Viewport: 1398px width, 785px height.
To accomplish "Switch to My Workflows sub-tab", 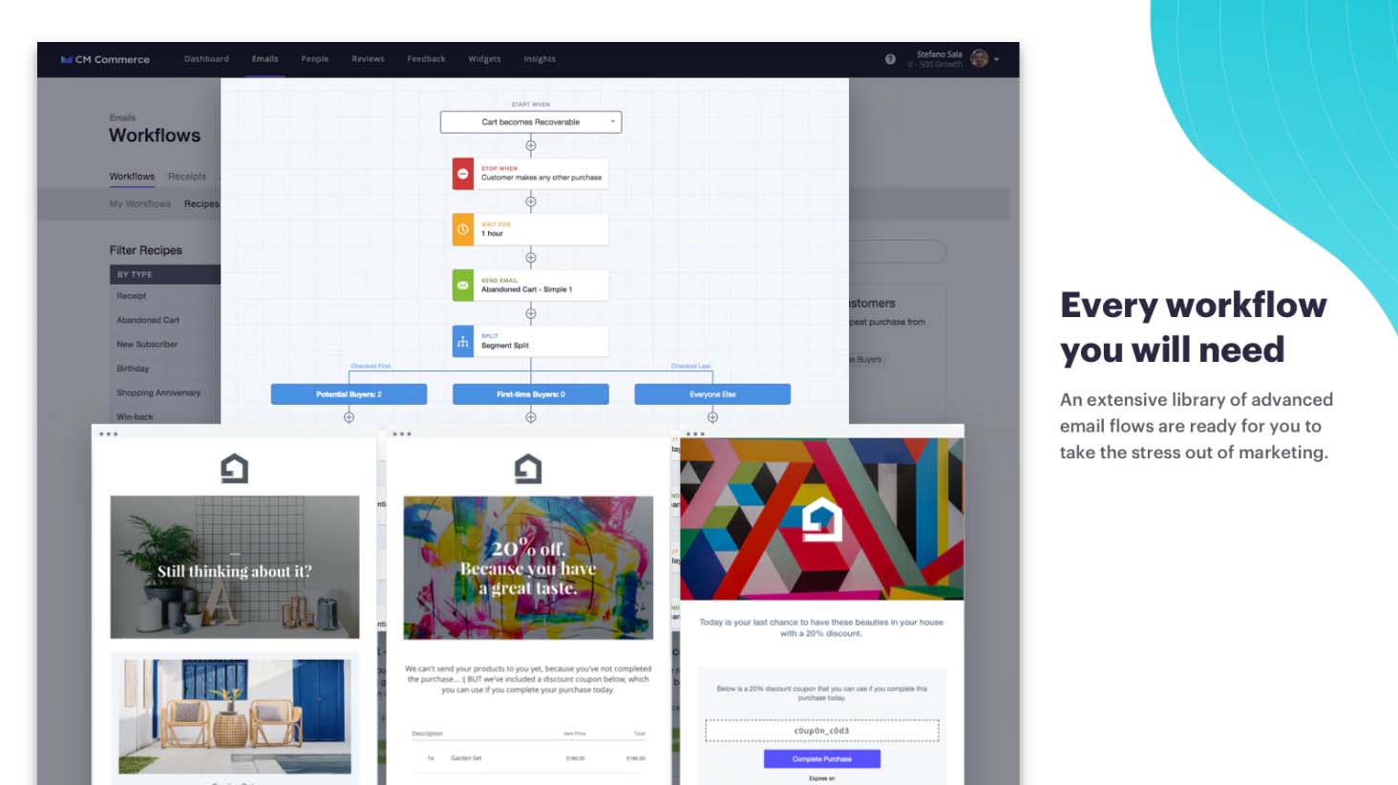I will pos(139,204).
